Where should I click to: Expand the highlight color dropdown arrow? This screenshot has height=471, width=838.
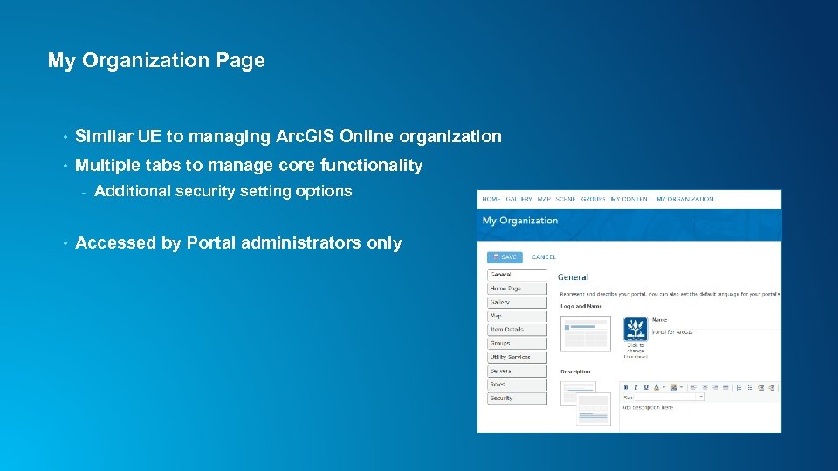(681, 387)
